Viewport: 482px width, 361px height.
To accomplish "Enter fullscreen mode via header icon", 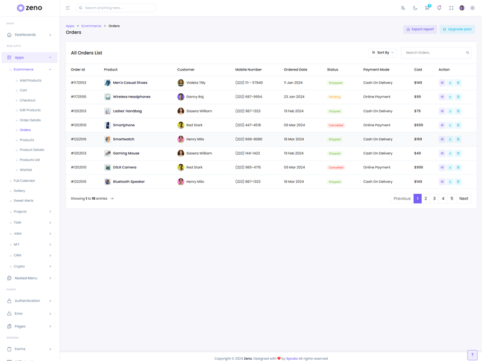I will (x=451, y=8).
